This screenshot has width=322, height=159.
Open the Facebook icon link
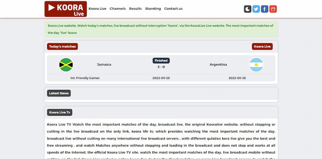pos(264,9)
